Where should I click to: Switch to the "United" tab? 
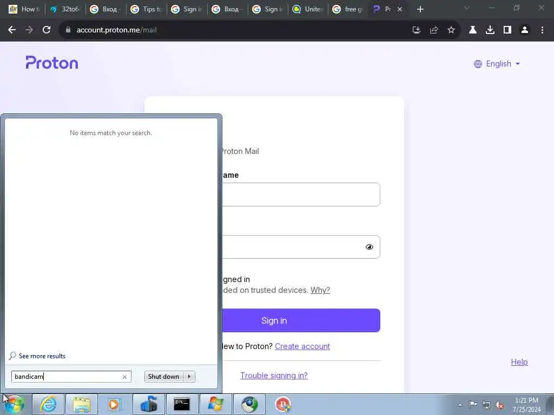tap(308, 9)
